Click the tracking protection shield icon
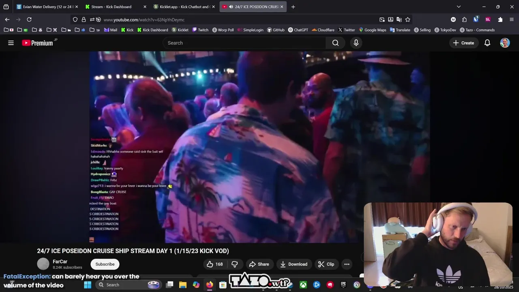 pyautogui.click(x=75, y=19)
